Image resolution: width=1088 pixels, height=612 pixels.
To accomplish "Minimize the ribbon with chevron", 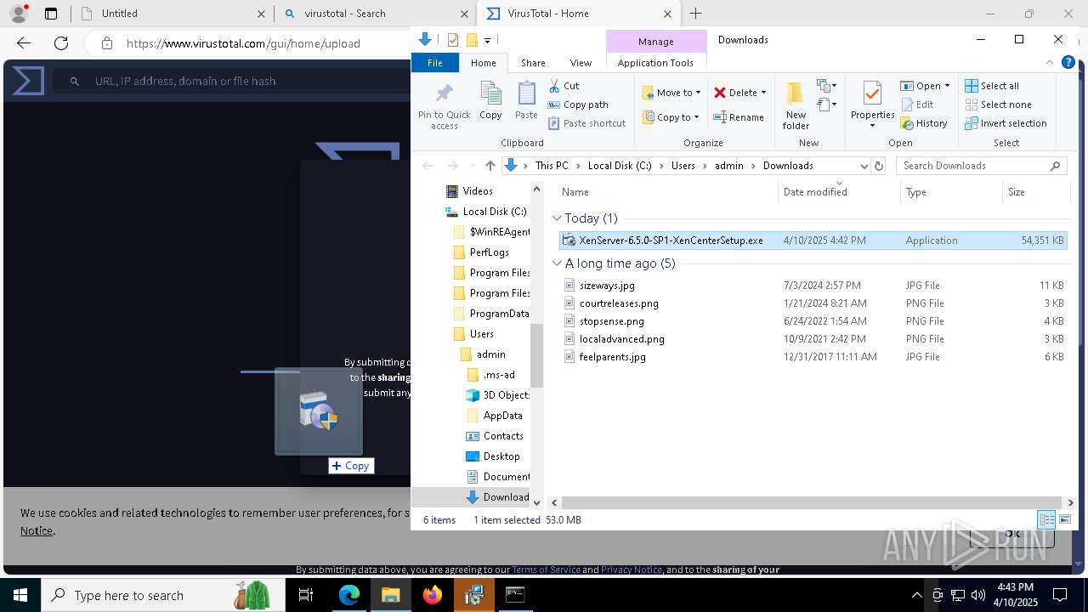I will coord(1051,63).
